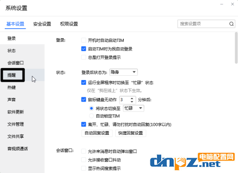Toggle 鼠标键盘无动作 checkbox
The width and height of the screenshot is (238, 173).
click(x=84, y=100)
